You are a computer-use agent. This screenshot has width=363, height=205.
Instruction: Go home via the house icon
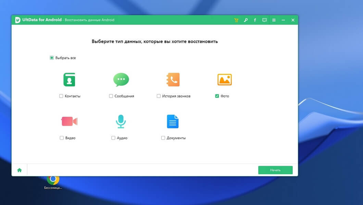[x=20, y=170]
